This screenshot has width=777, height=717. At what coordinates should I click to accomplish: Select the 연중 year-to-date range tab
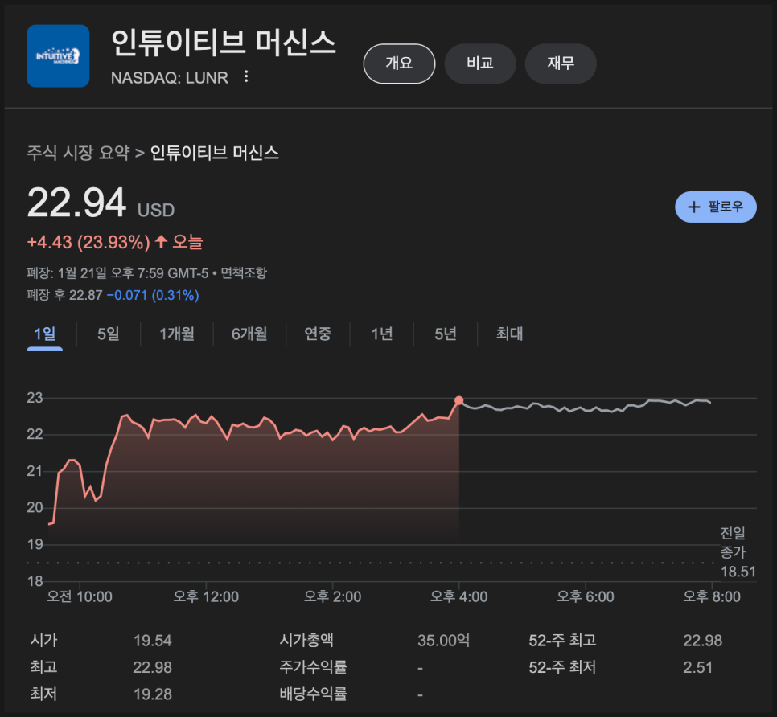pos(318,334)
